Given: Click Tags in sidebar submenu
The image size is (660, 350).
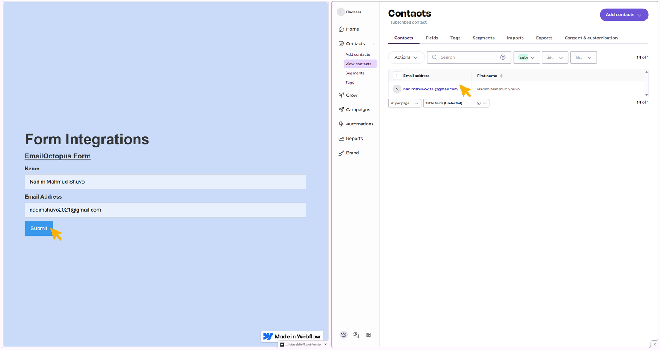Looking at the screenshot, I should coord(350,83).
